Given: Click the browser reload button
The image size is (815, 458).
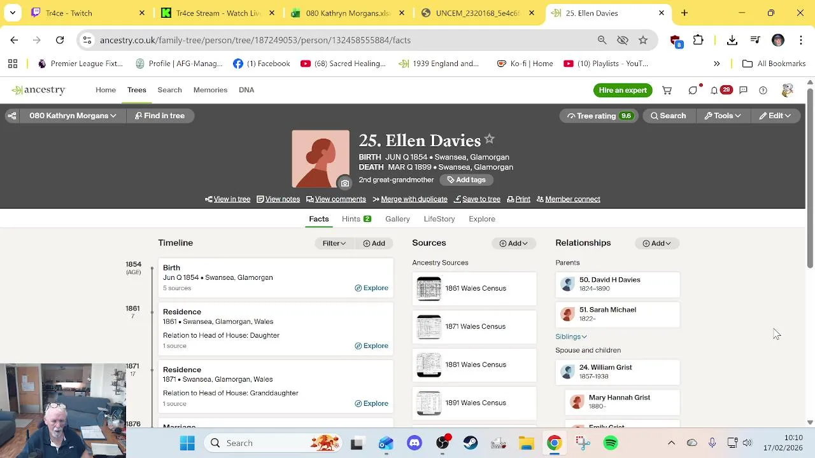Looking at the screenshot, I should click(60, 40).
